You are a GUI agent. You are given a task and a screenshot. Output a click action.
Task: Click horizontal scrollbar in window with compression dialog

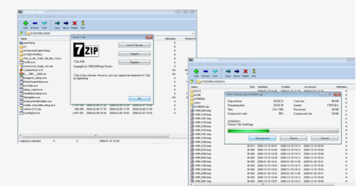pos(263,184)
